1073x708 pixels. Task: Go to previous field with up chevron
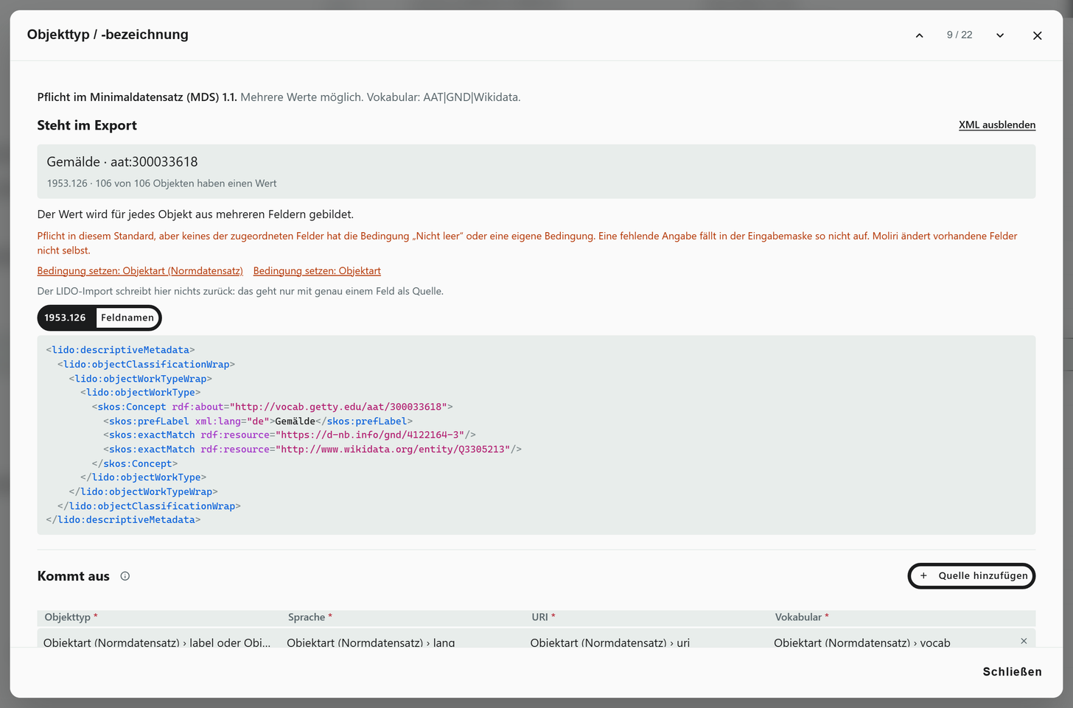[x=919, y=35]
